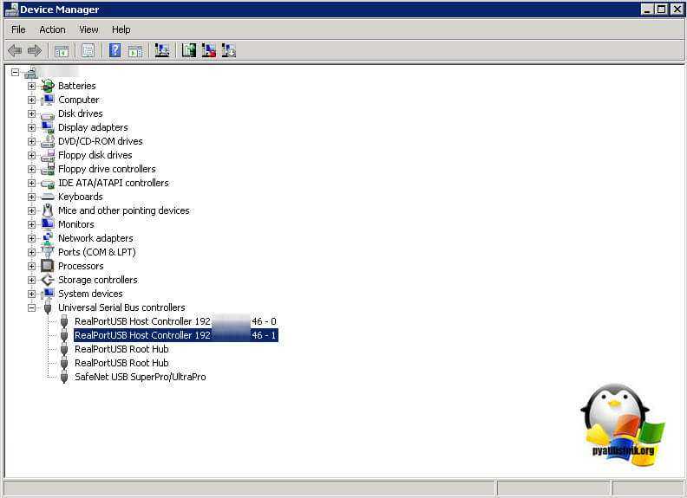The height and width of the screenshot is (498, 687).
Task: Select RealPortUSB Host Controller ending 46 - 0
Action: [176, 321]
